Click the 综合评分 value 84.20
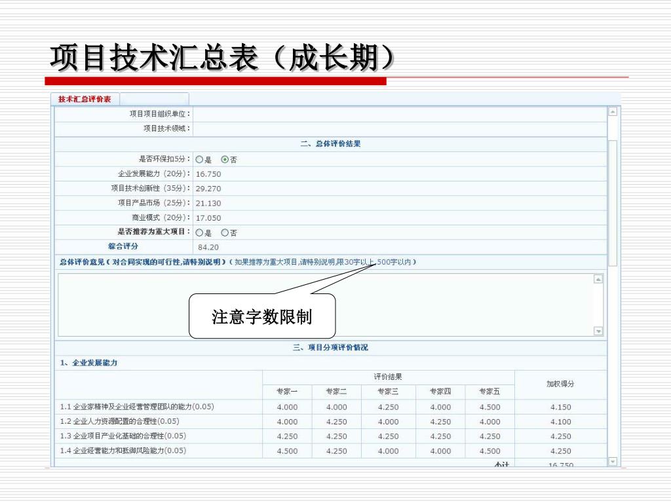671x503 pixels. 208,247
